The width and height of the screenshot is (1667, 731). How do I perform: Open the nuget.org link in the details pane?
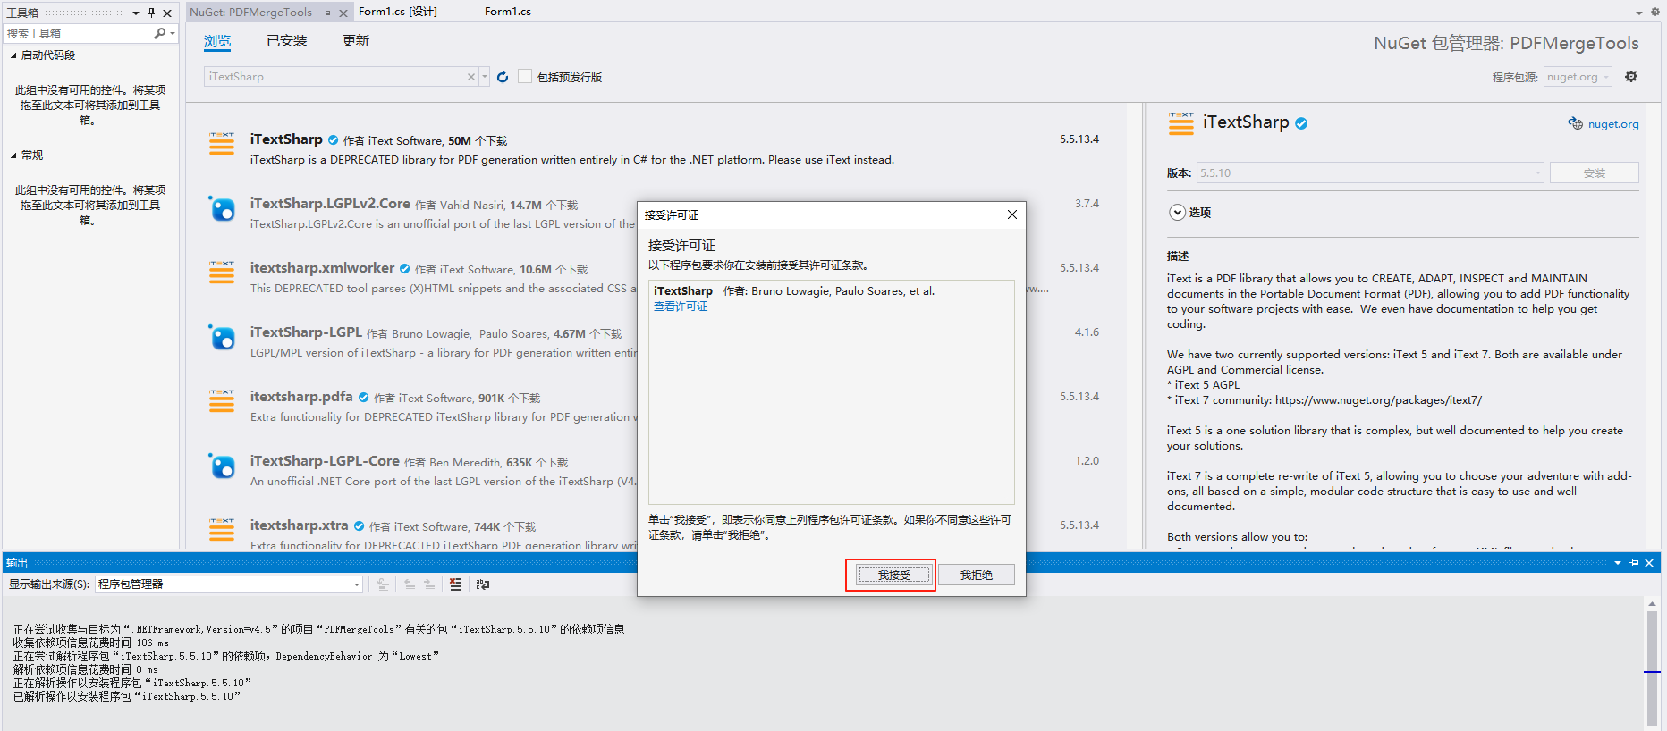[1613, 124]
